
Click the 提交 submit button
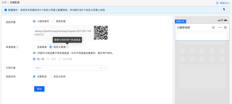pos(39,89)
